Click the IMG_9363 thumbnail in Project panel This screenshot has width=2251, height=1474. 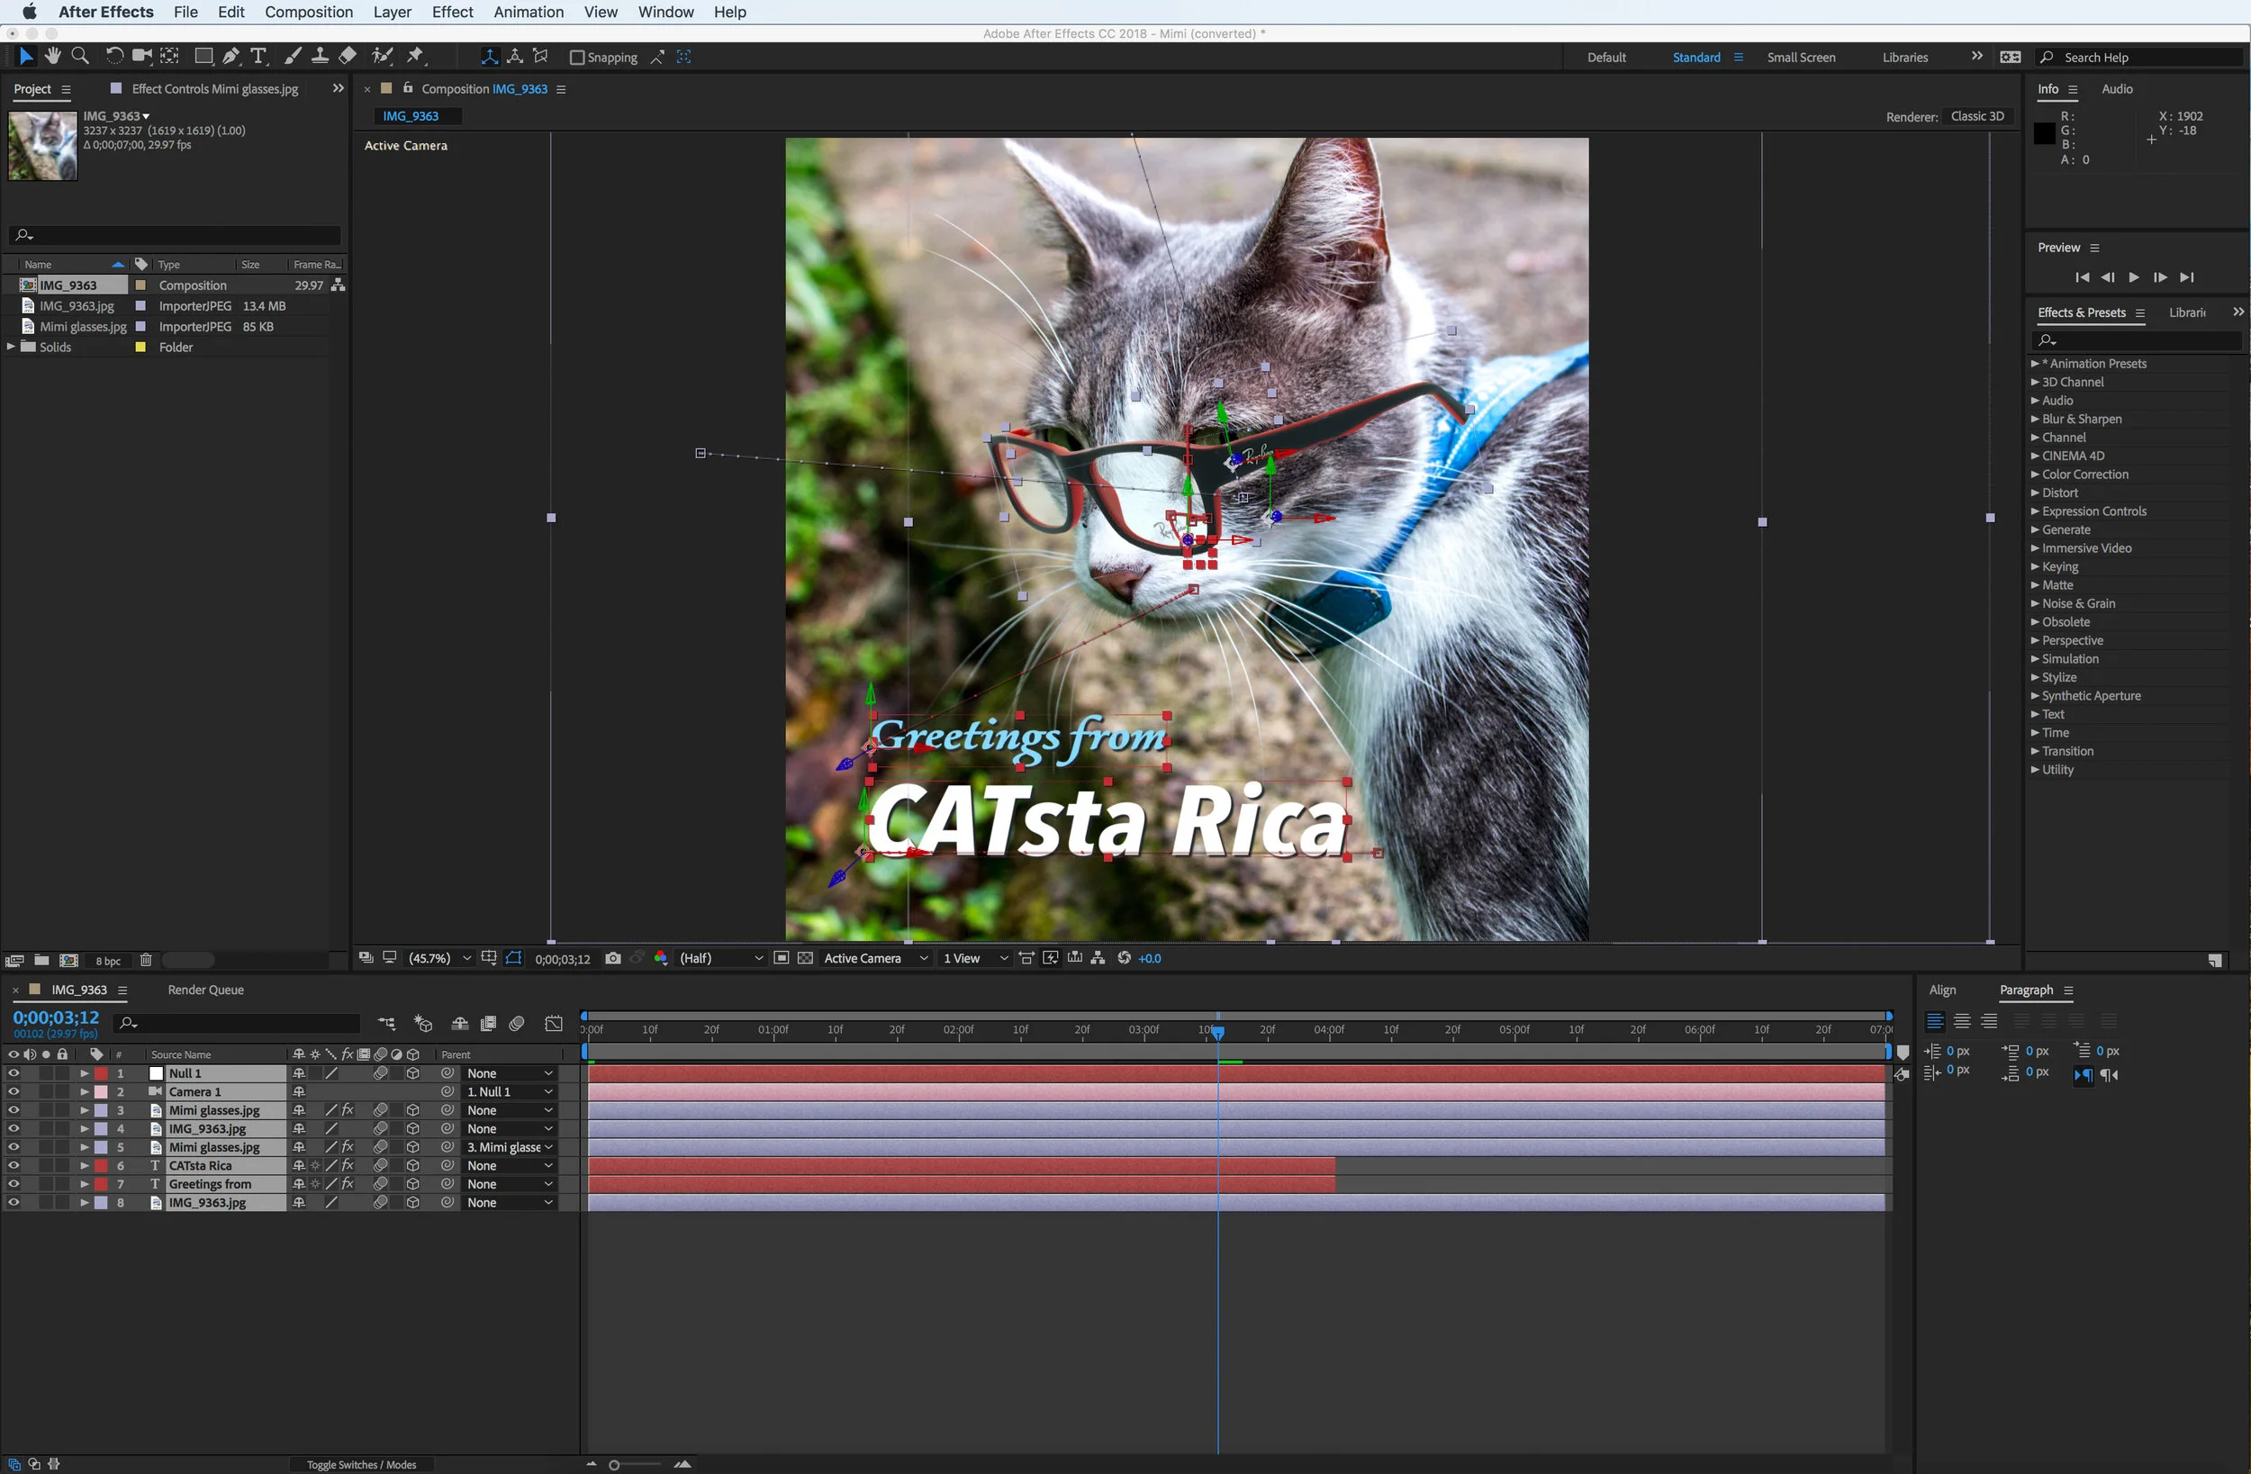click(42, 146)
